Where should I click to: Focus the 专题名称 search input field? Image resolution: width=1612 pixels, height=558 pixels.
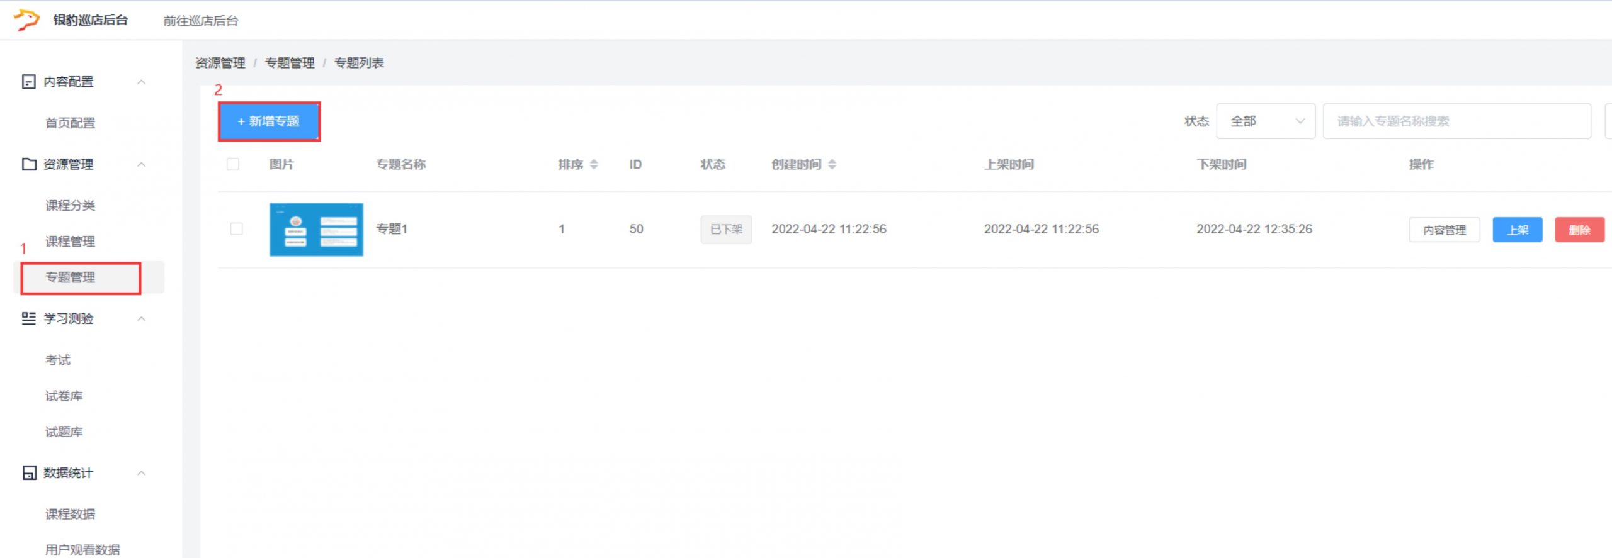tap(1456, 121)
